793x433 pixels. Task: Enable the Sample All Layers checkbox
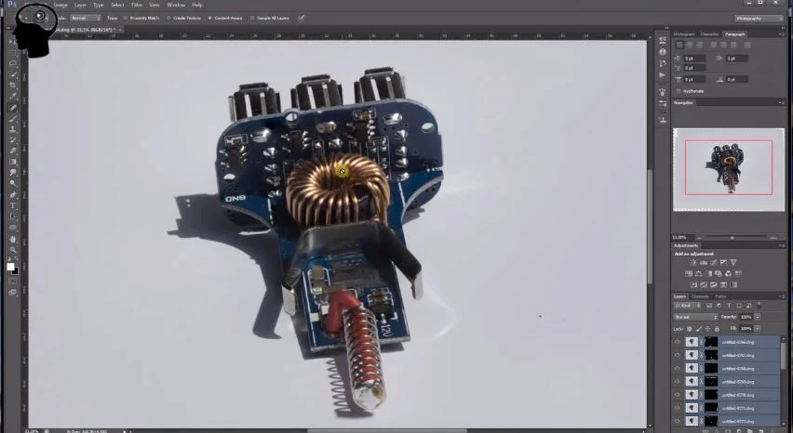(x=252, y=19)
